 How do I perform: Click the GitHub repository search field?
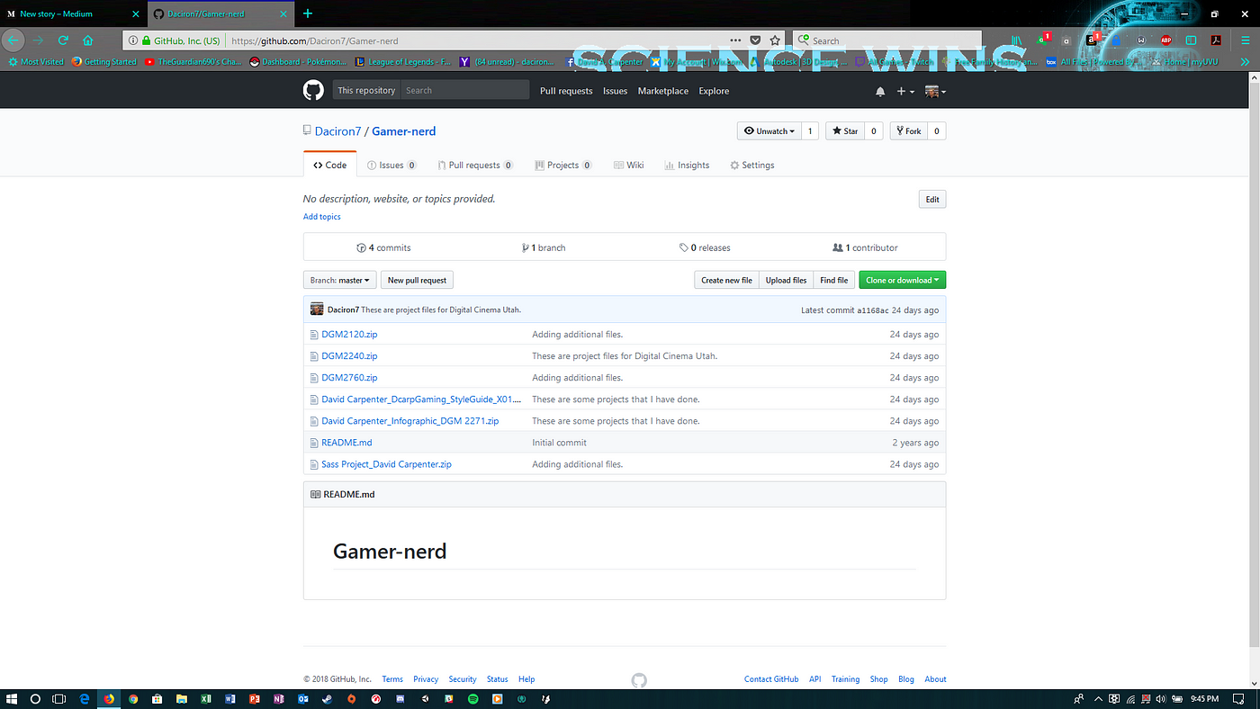pyautogui.click(x=464, y=90)
